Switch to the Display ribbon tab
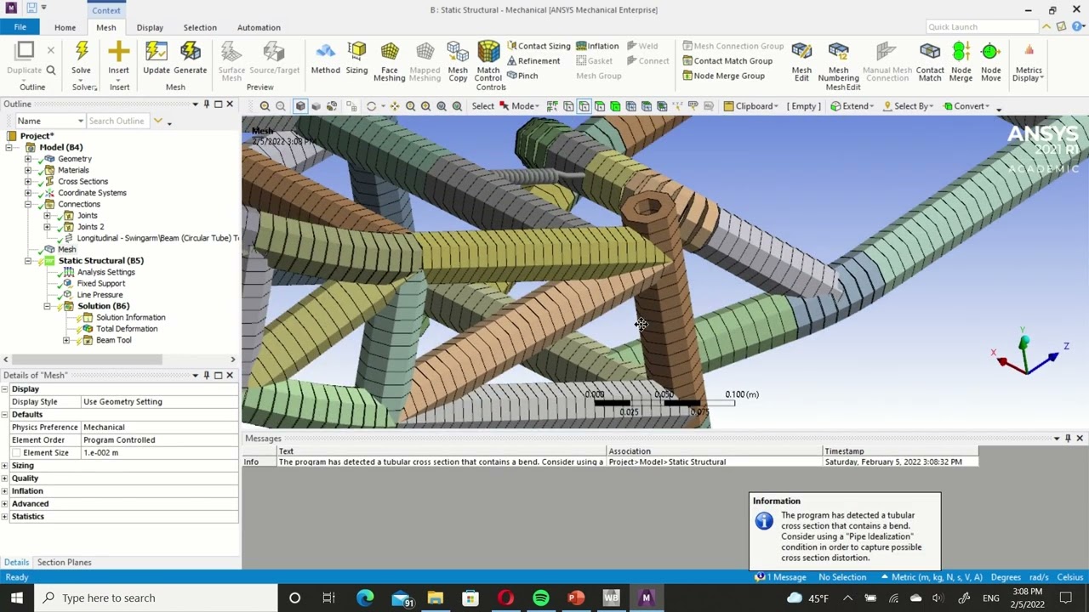Image resolution: width=1089 pixels, height=612 pixels. coord(150,27)
